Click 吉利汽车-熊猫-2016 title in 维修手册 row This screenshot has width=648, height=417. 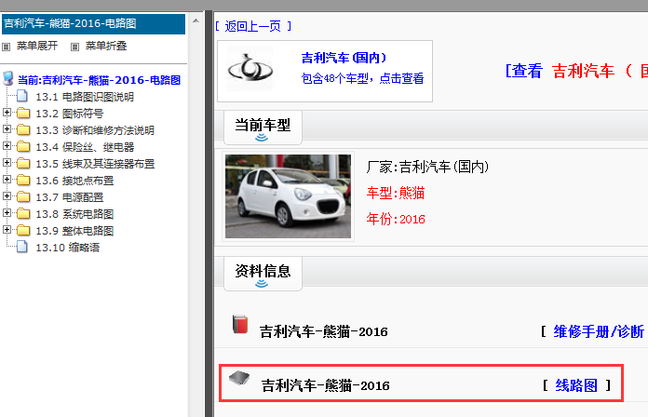324,331
